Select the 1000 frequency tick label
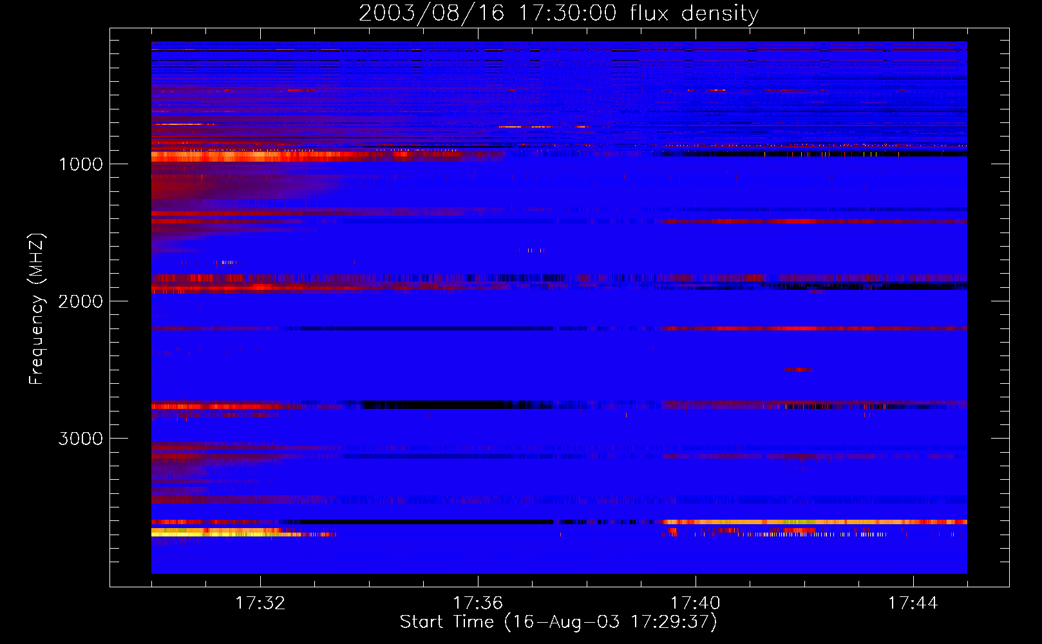 pos(81,164)
